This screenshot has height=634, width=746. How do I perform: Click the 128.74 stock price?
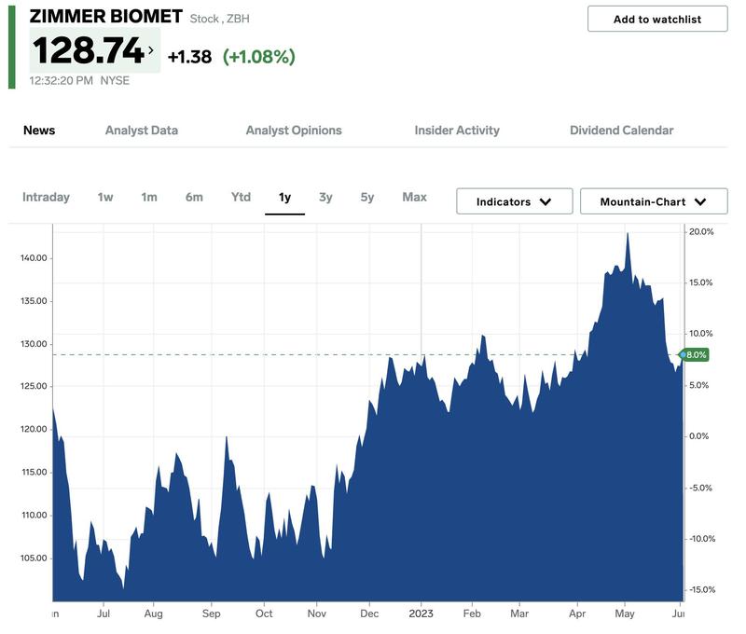(88, 50)
